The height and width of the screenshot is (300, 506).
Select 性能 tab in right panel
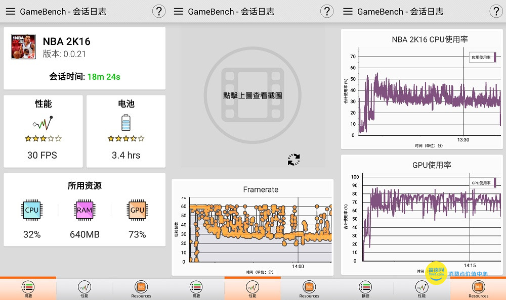pos(422,289)
